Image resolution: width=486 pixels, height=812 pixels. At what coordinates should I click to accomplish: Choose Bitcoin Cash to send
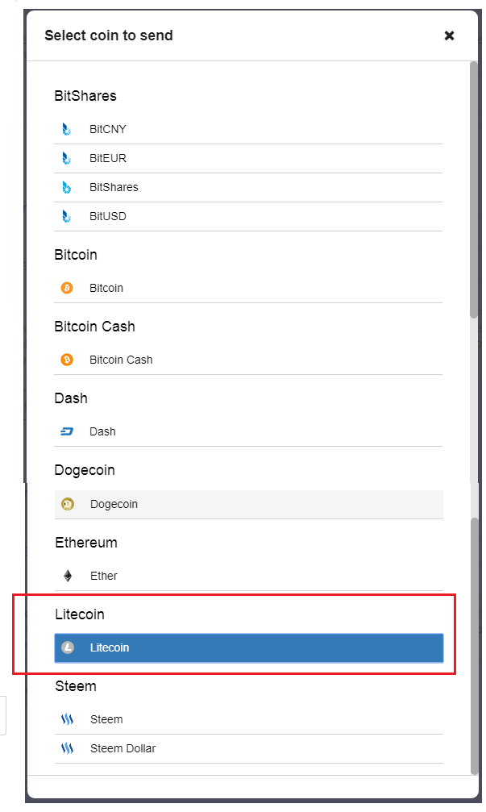[x=121, y=360]
